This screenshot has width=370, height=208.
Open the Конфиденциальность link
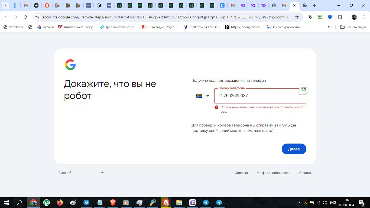(273, 173)
